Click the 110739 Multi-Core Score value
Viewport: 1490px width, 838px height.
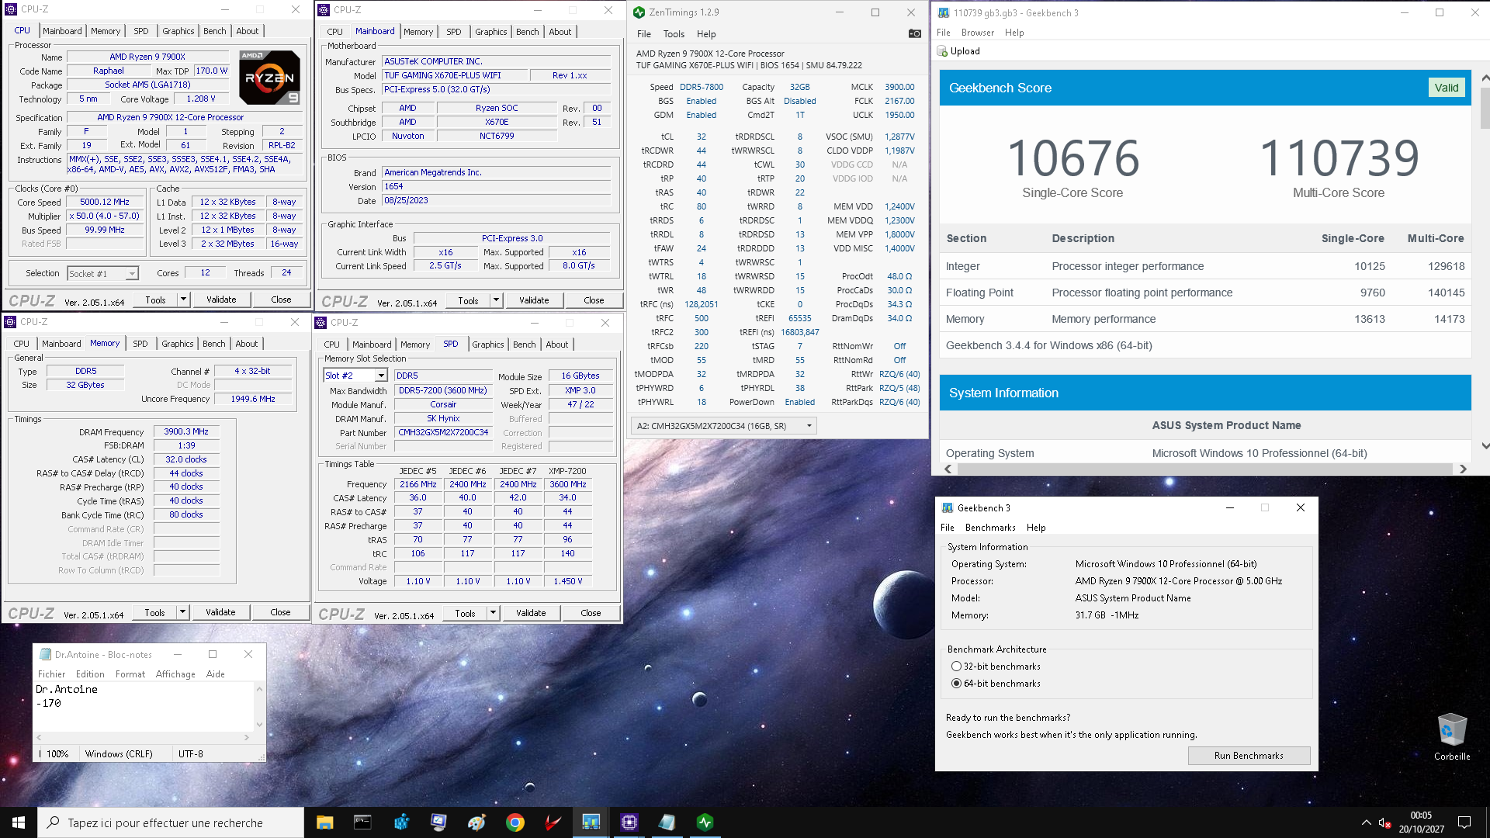click(1339, 158)
